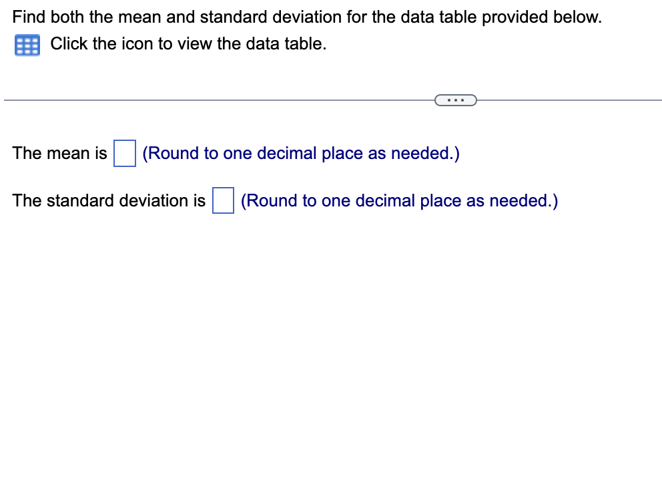Click the mean rounding instruction text
662x489 pixels.
[x=300, y=153]
